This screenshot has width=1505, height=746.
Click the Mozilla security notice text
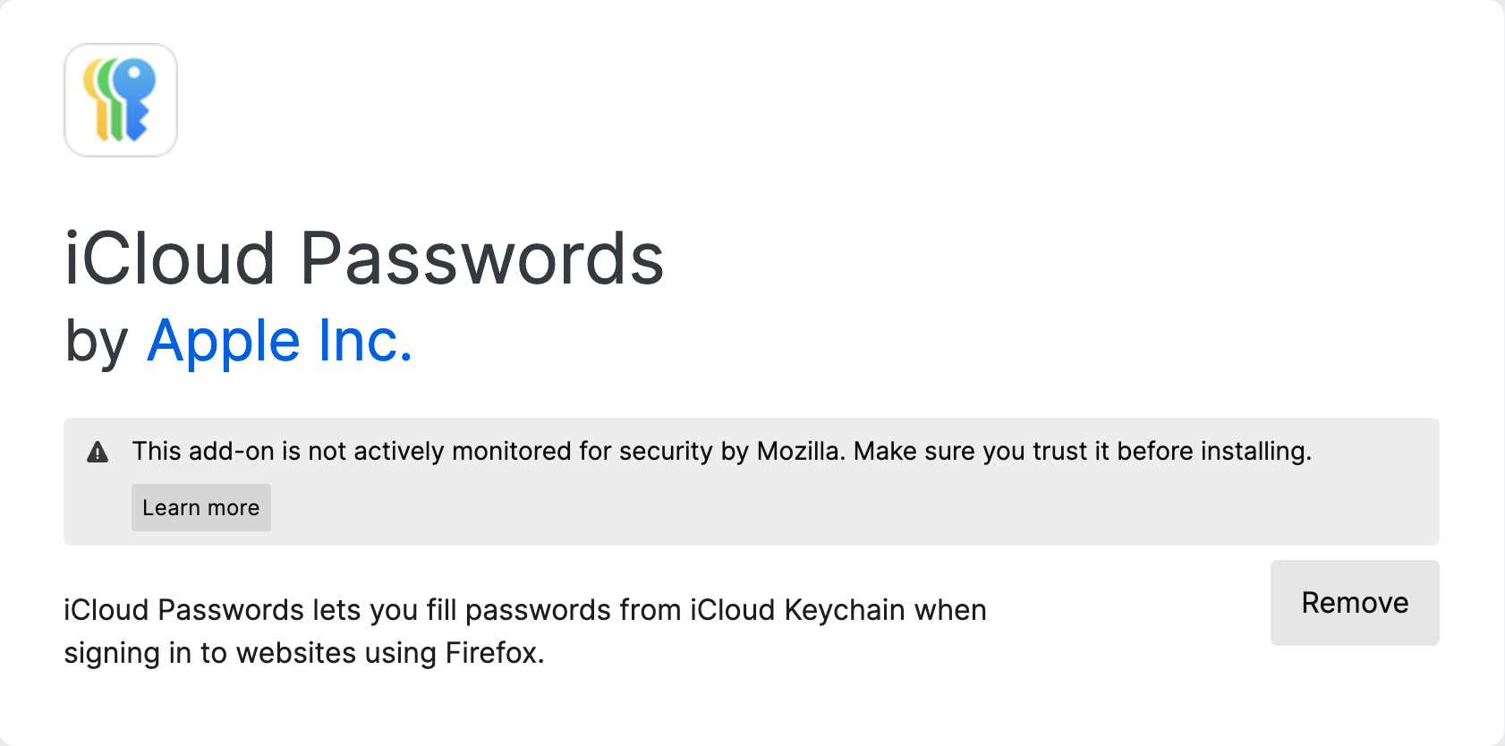point(721,452)
